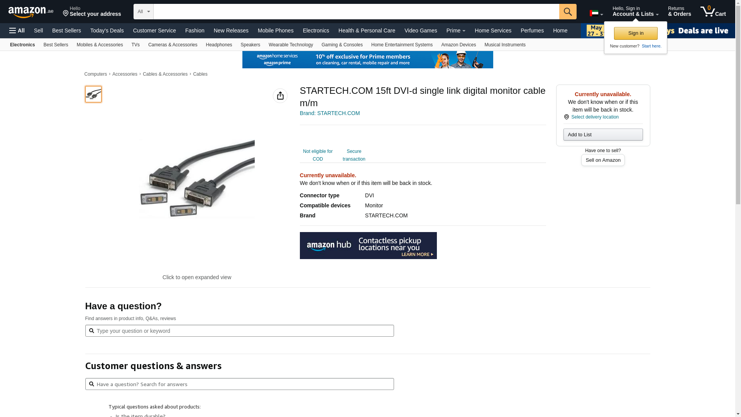Open Today's Deals in navigation
The image size is (741, 417).
107,31
